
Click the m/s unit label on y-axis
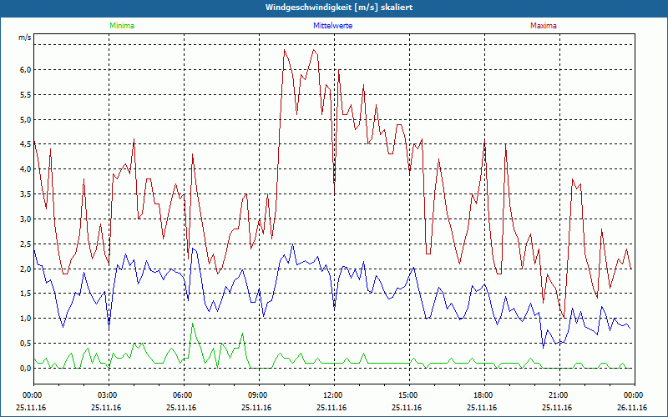[x=25, y=38]
